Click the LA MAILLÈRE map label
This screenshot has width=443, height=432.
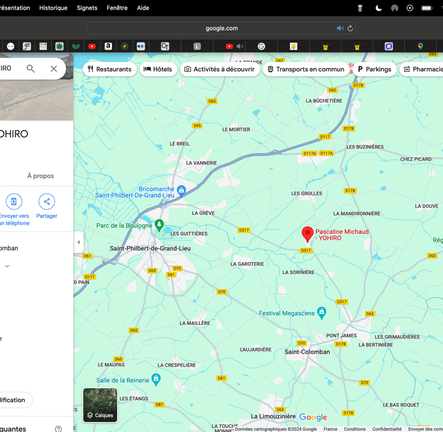(194, 323)
